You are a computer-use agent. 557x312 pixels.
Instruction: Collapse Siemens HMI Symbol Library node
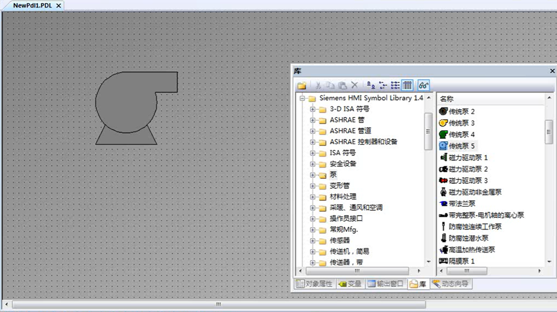(302, 98)
